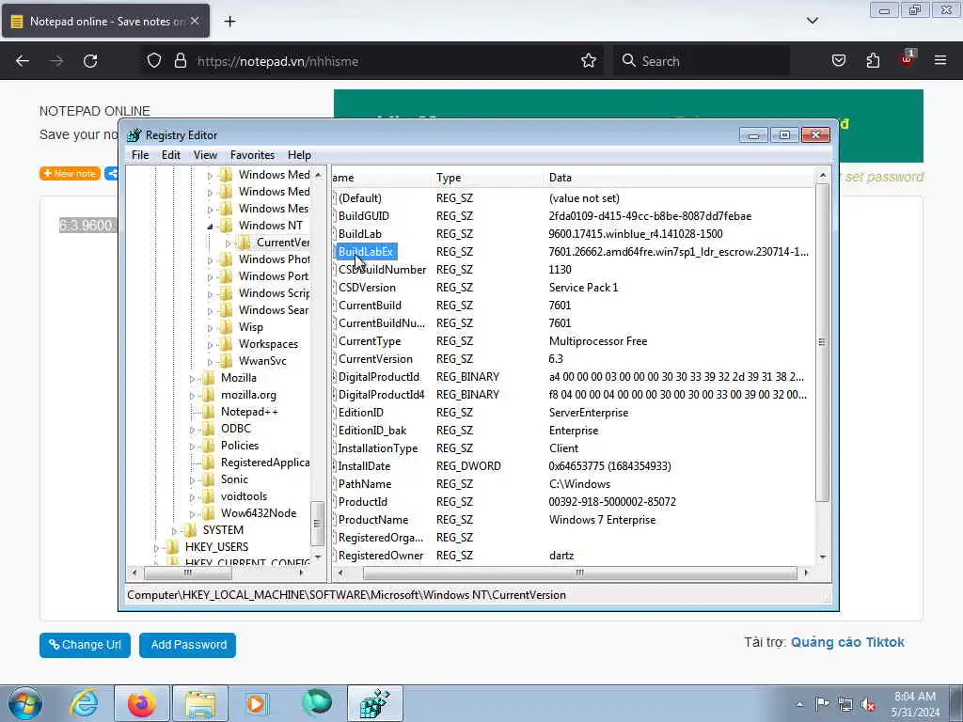Expand the HKEY_USERS hive arrow

[x=157, y=548]
